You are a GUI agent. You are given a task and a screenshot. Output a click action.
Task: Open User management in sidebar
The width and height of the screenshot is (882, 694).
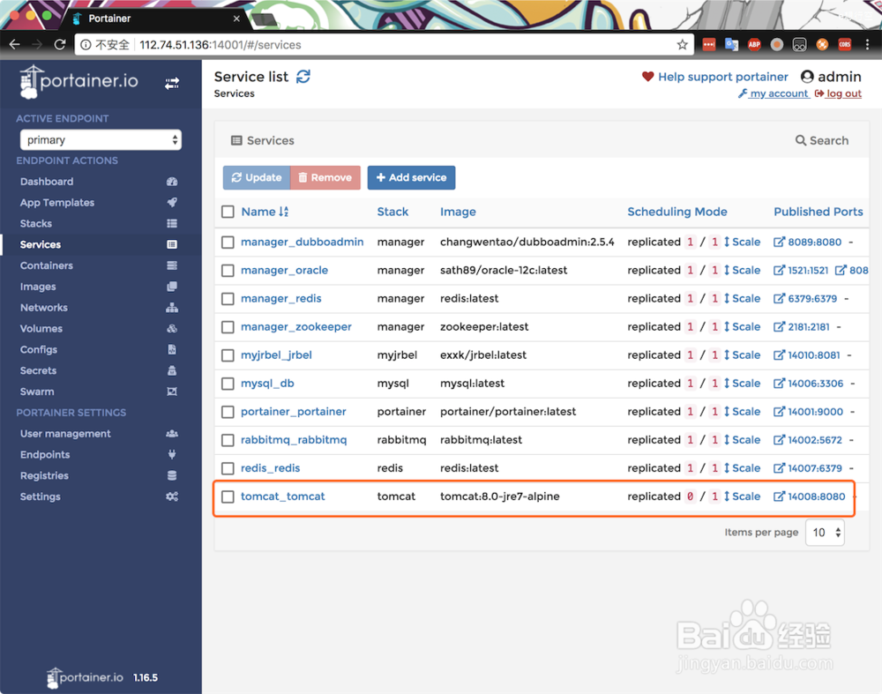(101, 434)
